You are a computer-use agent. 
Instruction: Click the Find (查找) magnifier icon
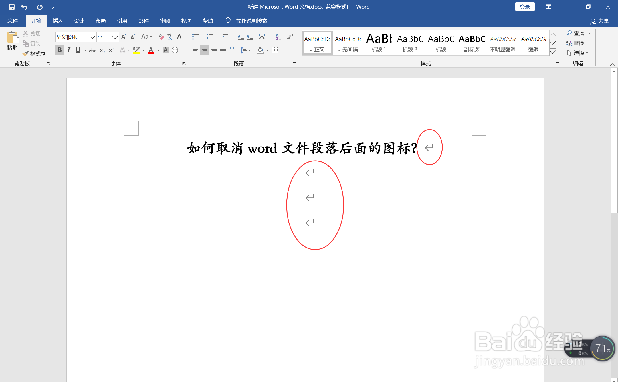coord(569,33)
